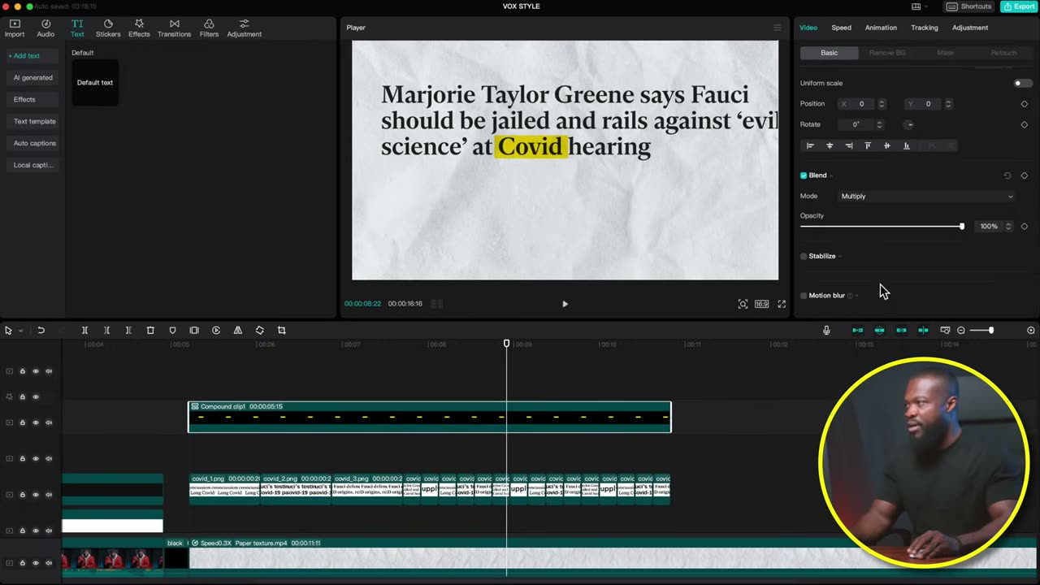Open the player panel menu

click(x=777, y=28)
